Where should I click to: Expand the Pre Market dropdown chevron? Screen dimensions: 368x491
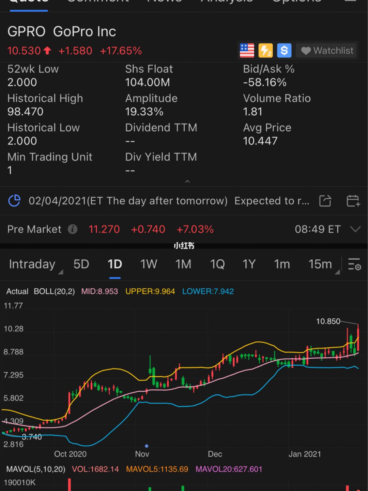pyautogui.click(x=355, y=229)
